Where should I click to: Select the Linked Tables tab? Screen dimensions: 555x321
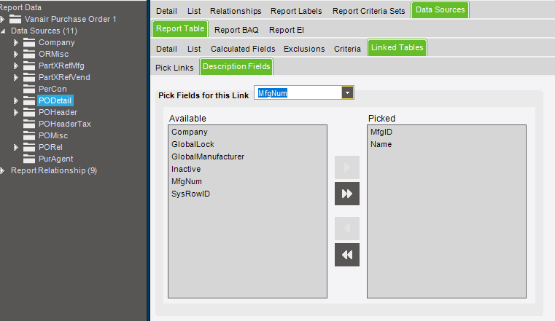397,47
